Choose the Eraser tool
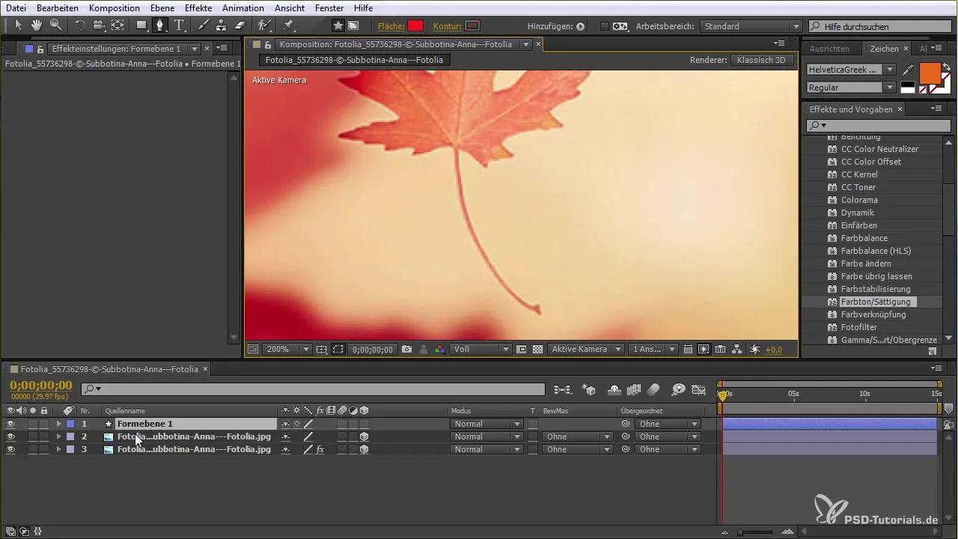This screenshot has height=539, width=958. click(239, 25)
